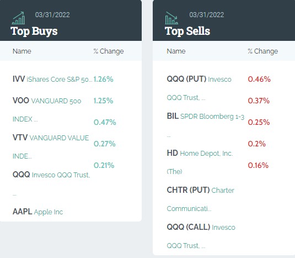Click the Name column header in Top Buys
Screen dimensions: 295x258
[x=22, y=51]
